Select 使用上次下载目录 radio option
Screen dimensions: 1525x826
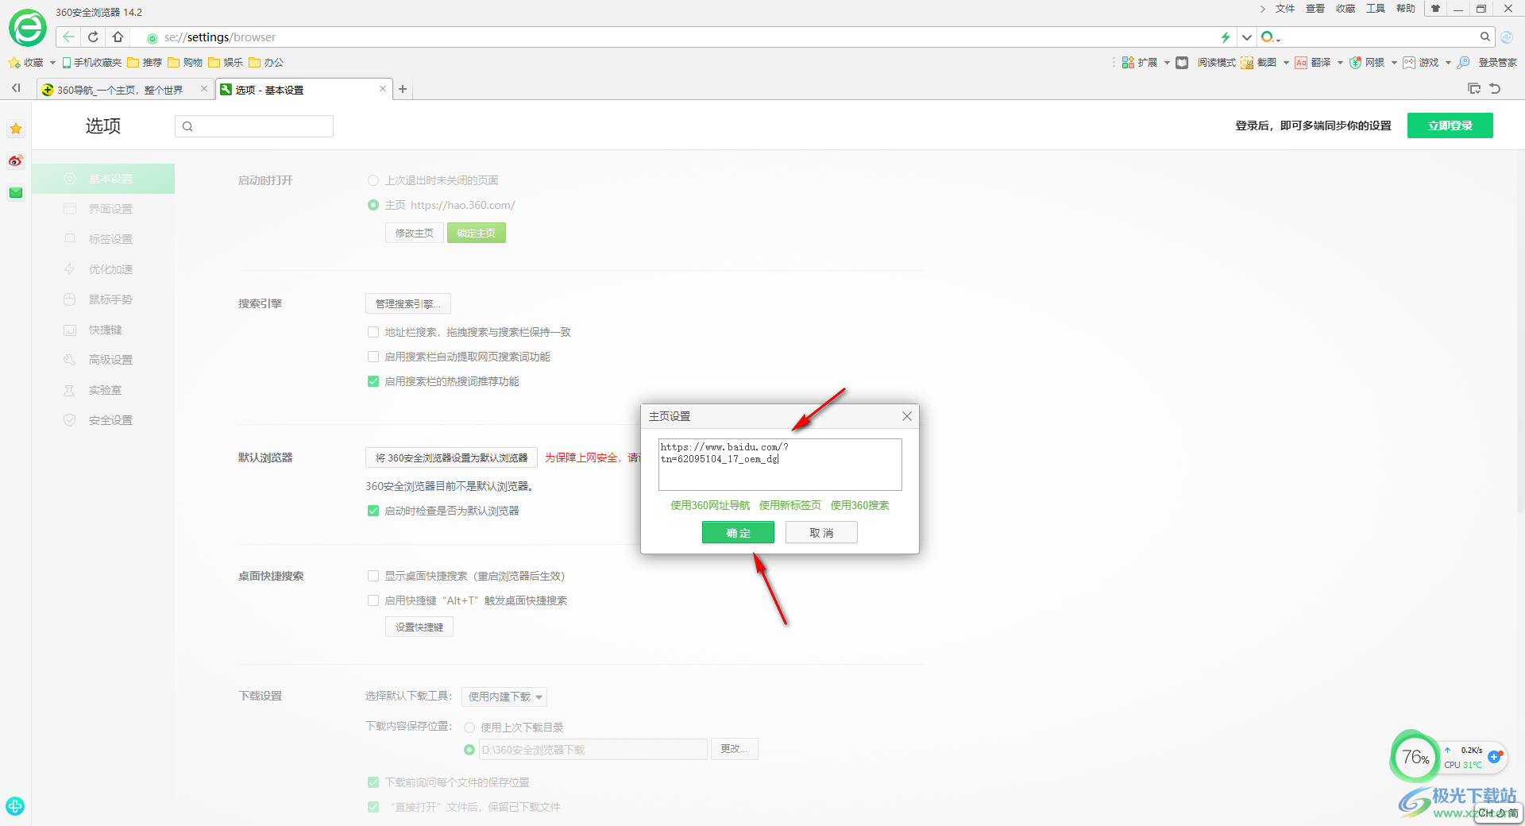point(469,728)
